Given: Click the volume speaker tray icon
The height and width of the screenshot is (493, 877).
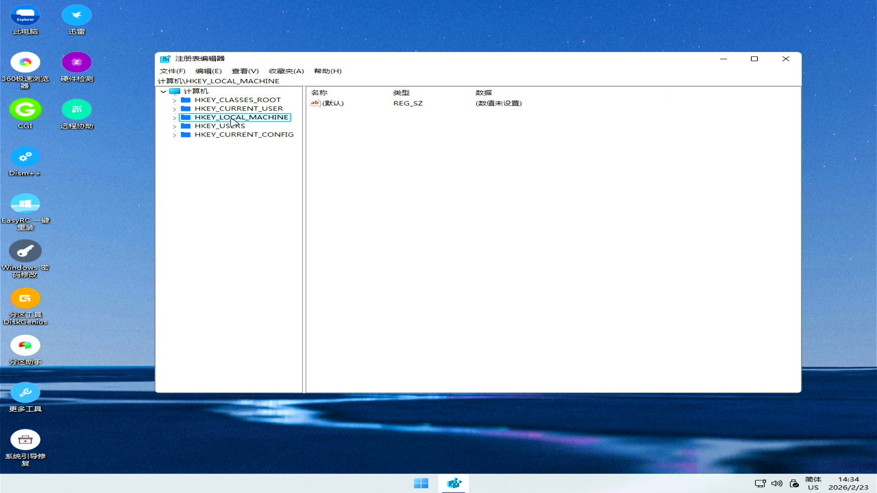Looking at the screenshot, I should 777,483.
